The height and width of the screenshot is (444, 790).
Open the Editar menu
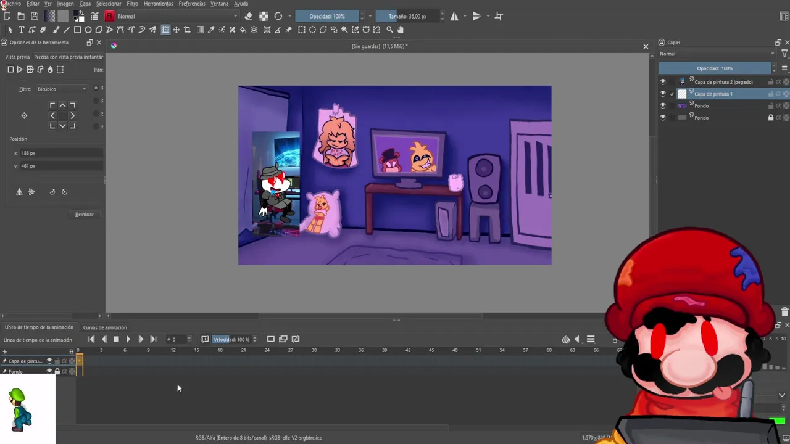tap(33, 4)
